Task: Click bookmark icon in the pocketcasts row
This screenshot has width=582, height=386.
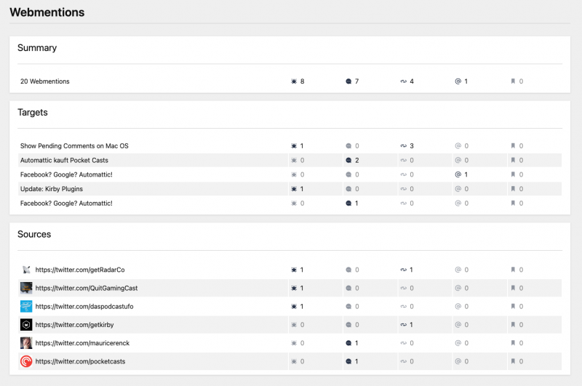Action: 513,361
